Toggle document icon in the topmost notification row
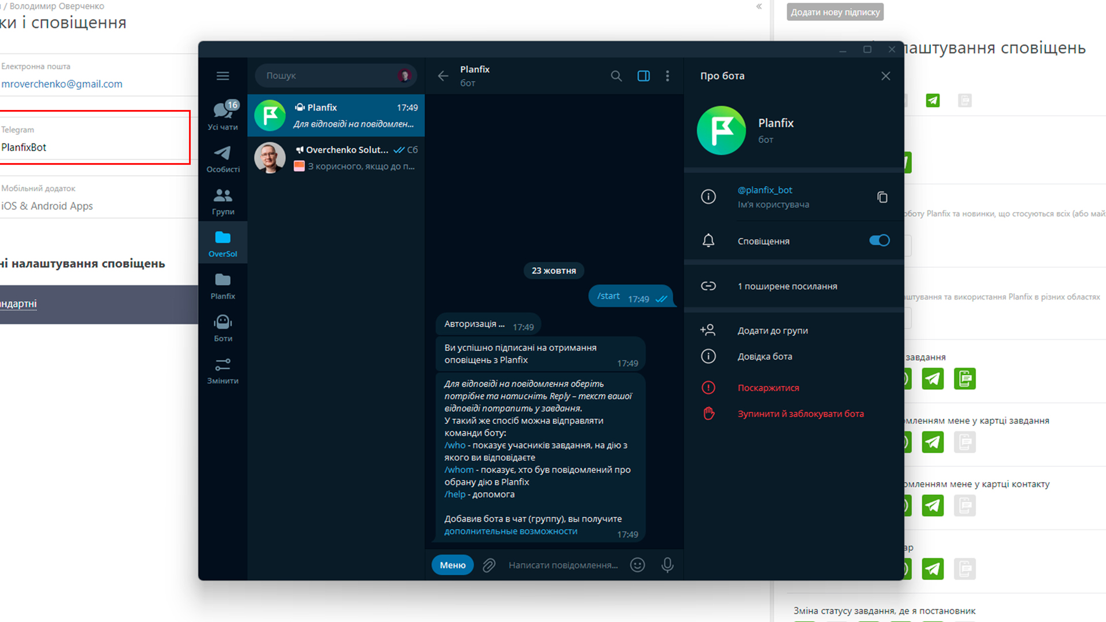 965,101
